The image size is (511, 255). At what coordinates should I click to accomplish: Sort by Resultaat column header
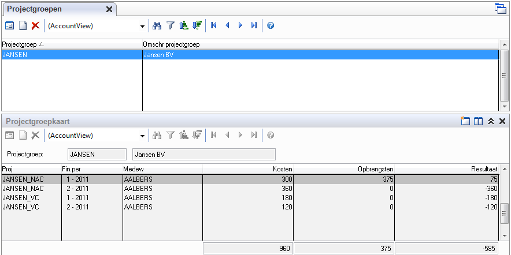click(447, 169)
